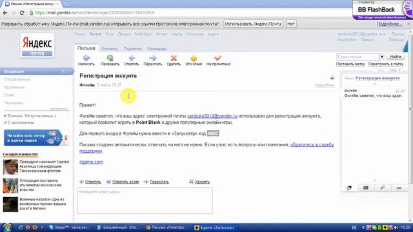Viewport: 413px width, 232px height.
Task: Click the Написать compose icon
Action: pos(86,58)
